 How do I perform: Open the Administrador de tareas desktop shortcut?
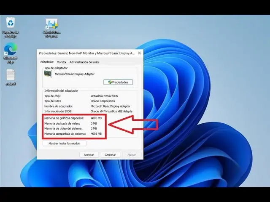tap(51, 28)
